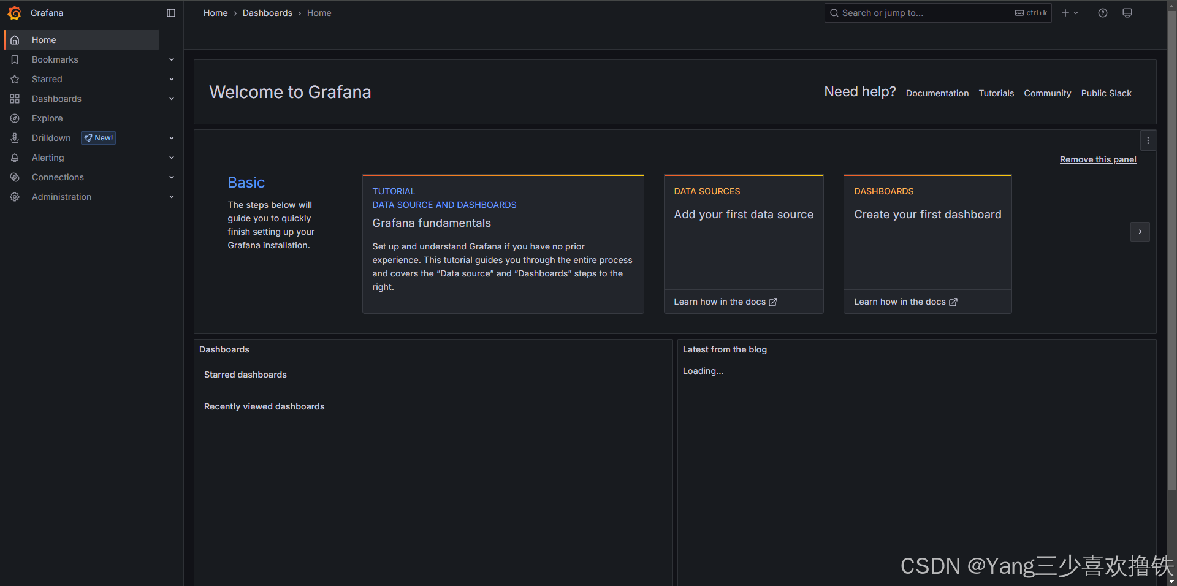Open the news monitor icon in top bar
This screenshot has width=1177, height=586.
click(x=1127, y=13)
